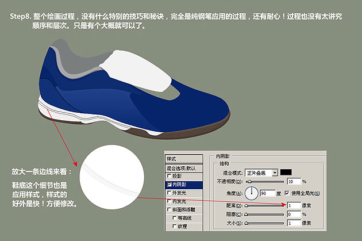Image resolution: width=362 pixels, height=241 pixels.
Task: Click the 距离 distance pixel input field
Action: (x=294, y=205)
